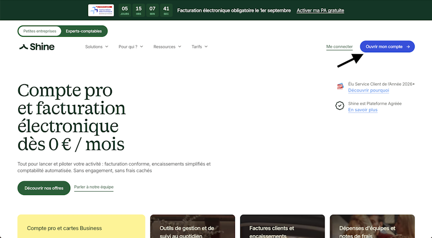Open Compte pro et cartes Business card
The image size is (432, 238).
(81, 226)
